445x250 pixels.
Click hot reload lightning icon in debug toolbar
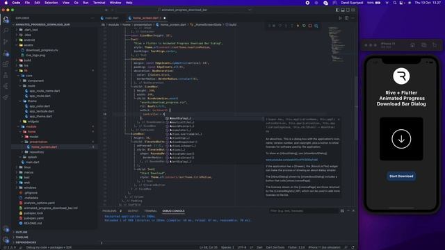tap(298, 26)
